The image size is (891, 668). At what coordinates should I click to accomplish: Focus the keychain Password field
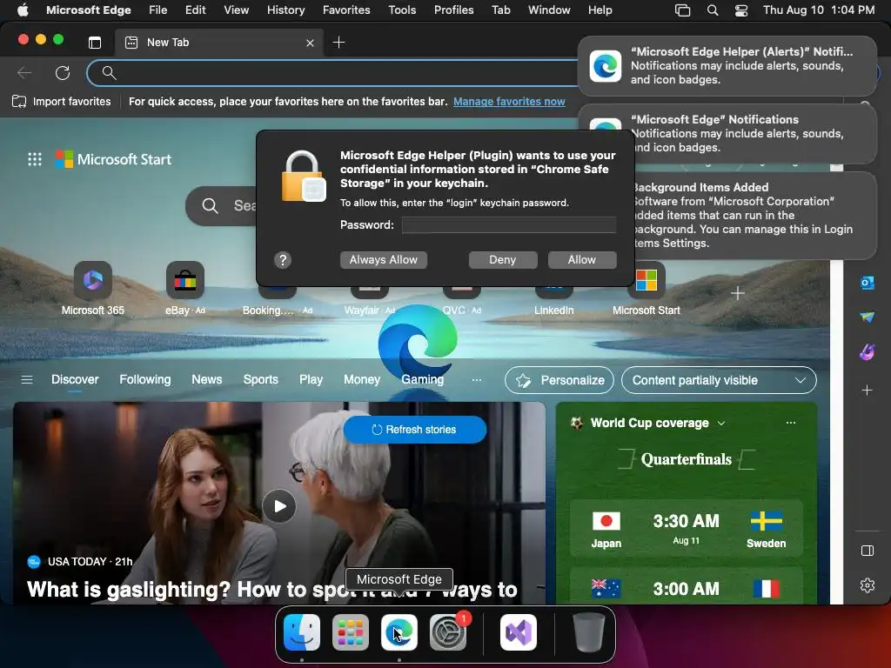[508, 225]
